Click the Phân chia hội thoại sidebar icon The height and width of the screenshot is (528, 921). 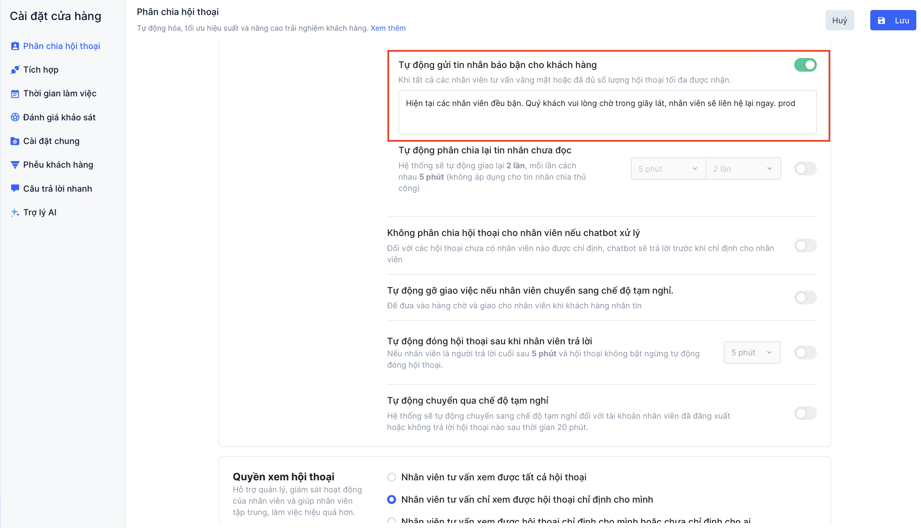(15, 46)
